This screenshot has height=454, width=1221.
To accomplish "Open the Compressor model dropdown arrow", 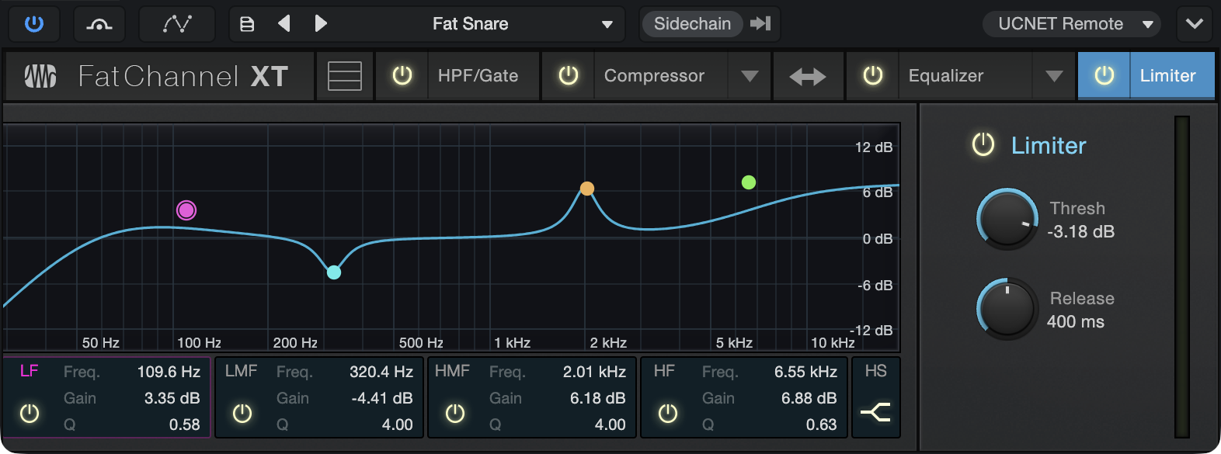I will tap(750, 76).
